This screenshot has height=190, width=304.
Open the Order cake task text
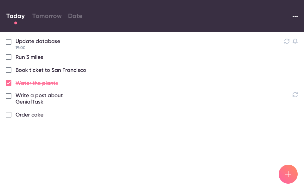pyautogui.click(x=29, y=115)
